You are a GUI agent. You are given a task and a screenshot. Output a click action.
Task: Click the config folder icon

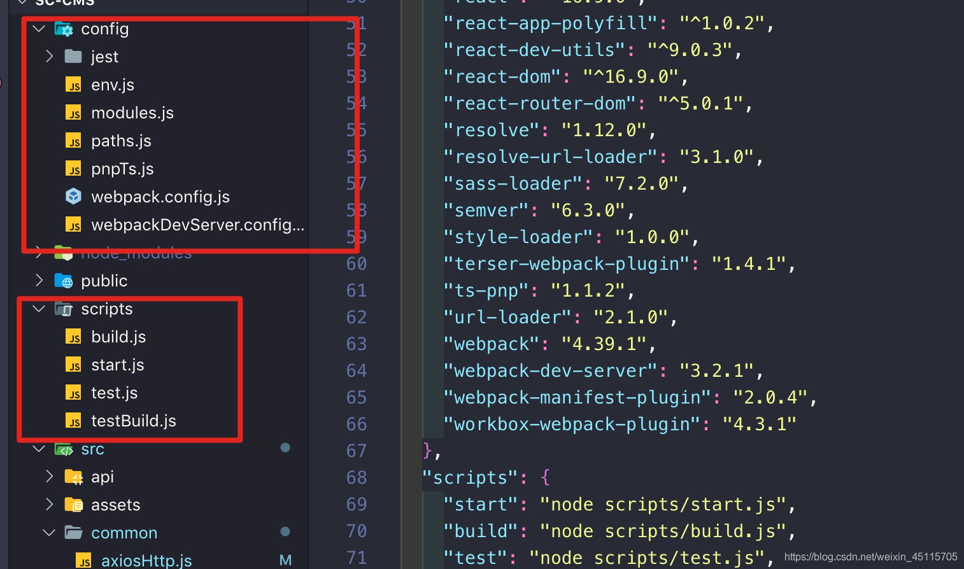coord(64,29)
